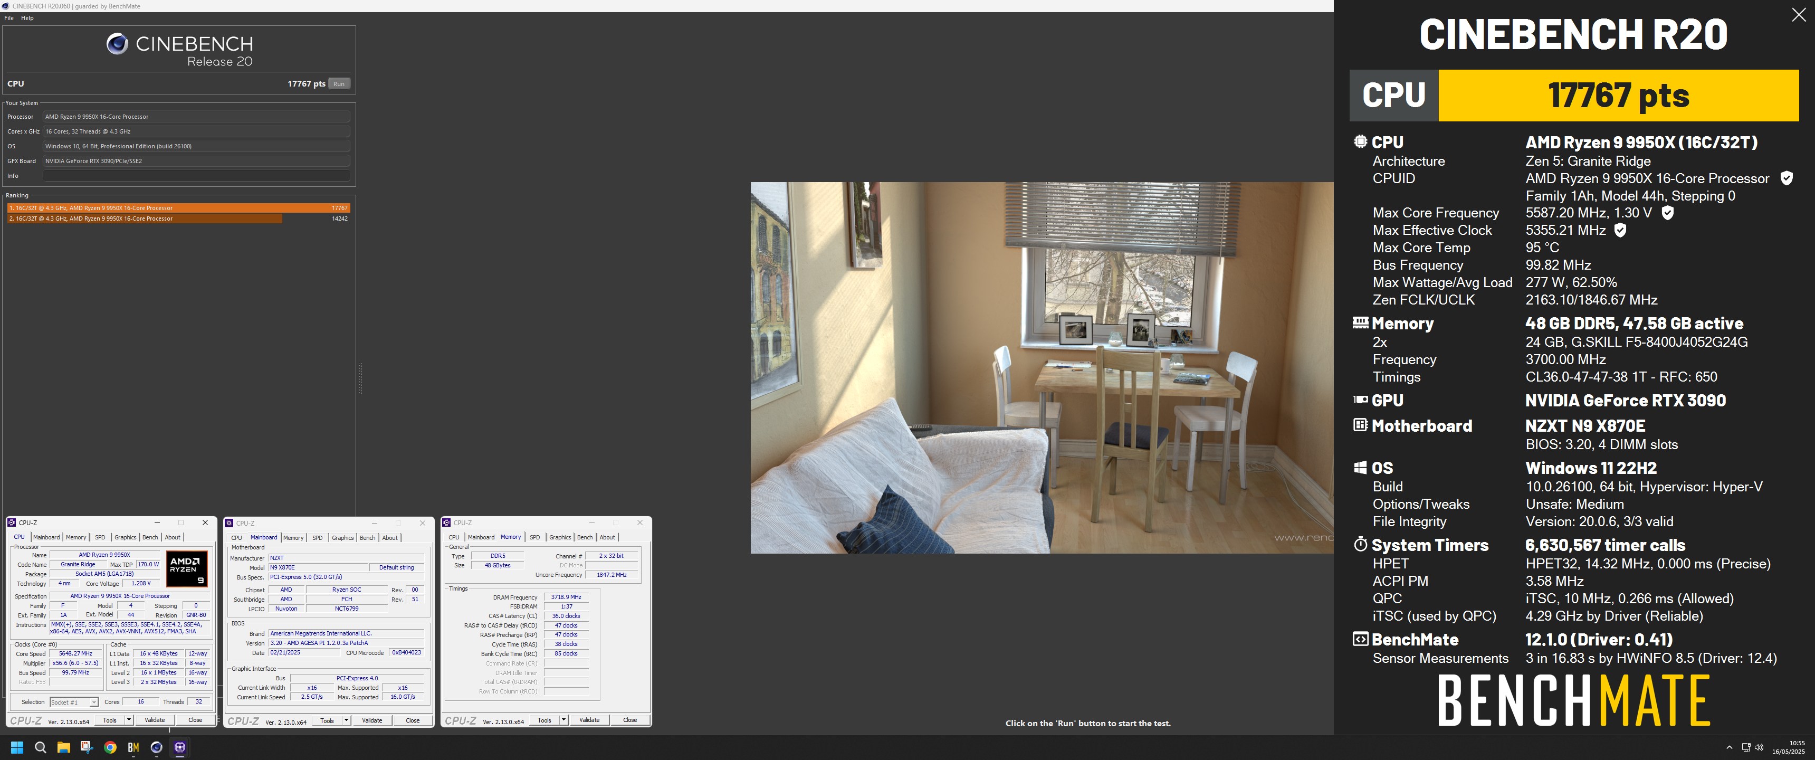This screenshot has height=760, width=1815.
Task: Click Validate in Memory CPU-Z window
Action: click(589, 720)
